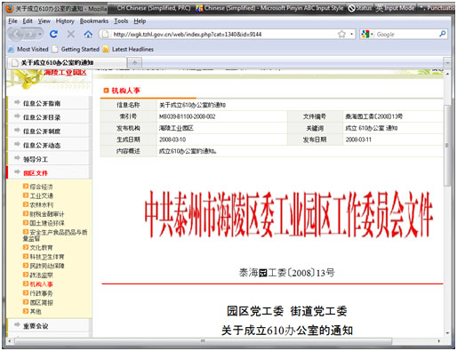Open the Tools menu
This screenshot has height=351, width=457.
pyautogui.click(x=121, y=21)
